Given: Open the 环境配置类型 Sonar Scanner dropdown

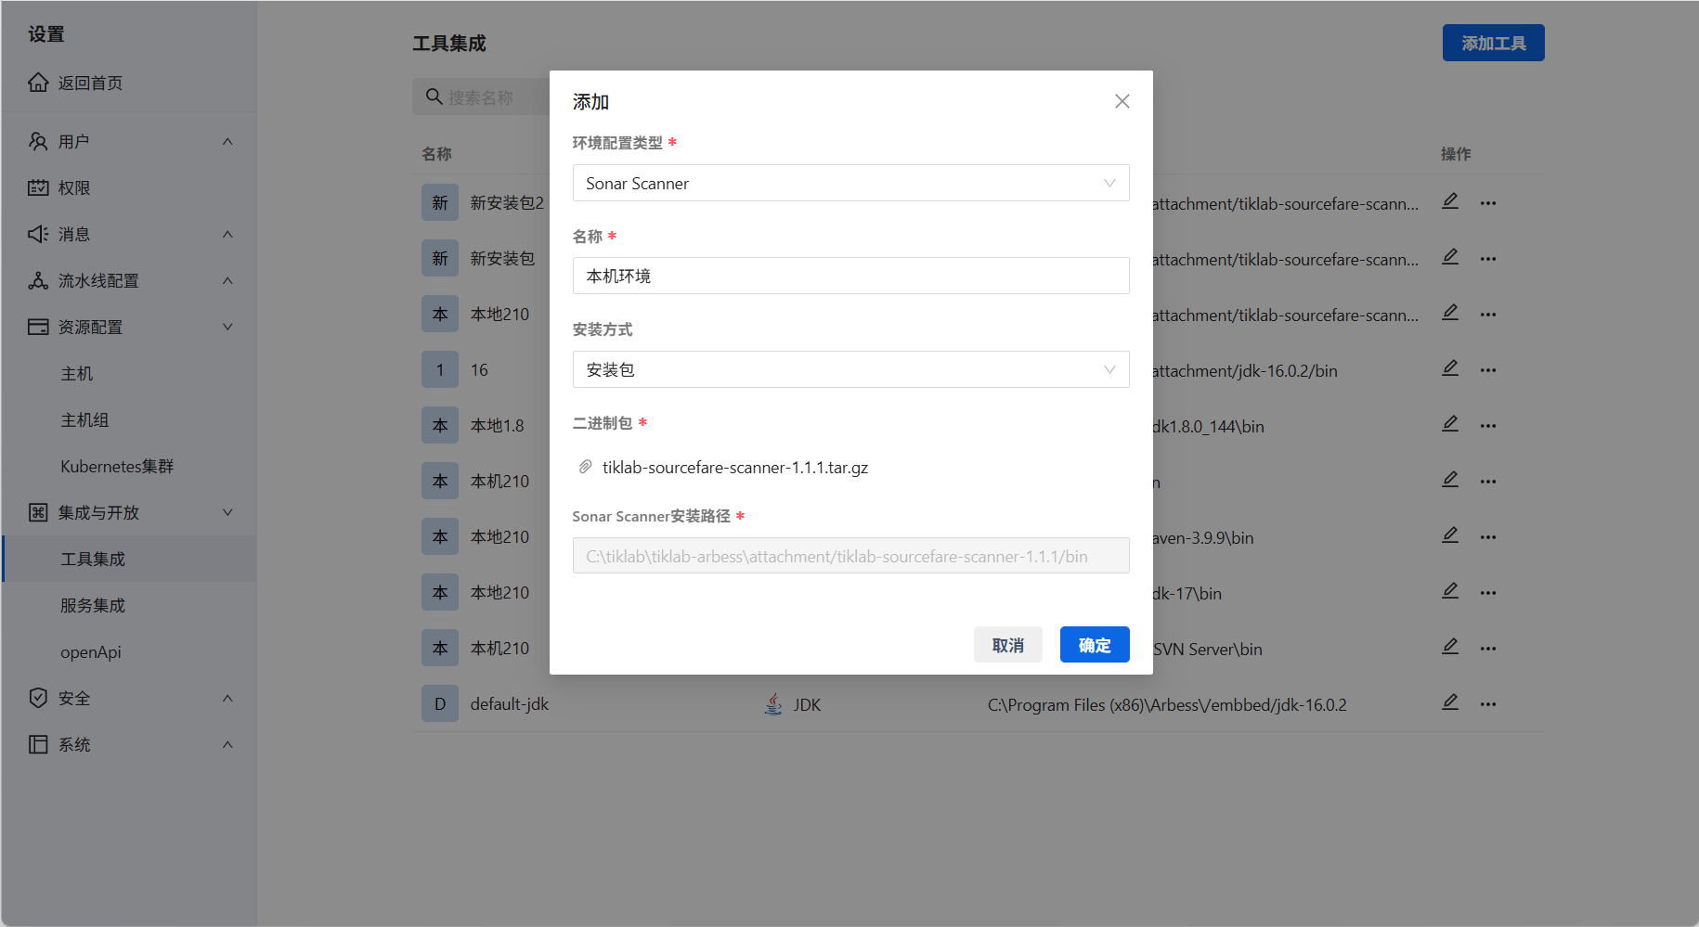Looking at the screenshot, I should point(851,183).
